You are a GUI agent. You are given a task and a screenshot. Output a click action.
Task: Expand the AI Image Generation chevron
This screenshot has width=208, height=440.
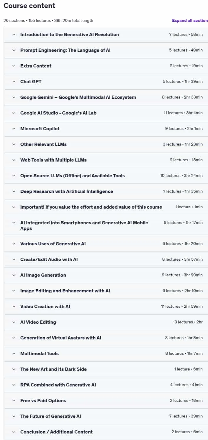click(x=14, y=275)
